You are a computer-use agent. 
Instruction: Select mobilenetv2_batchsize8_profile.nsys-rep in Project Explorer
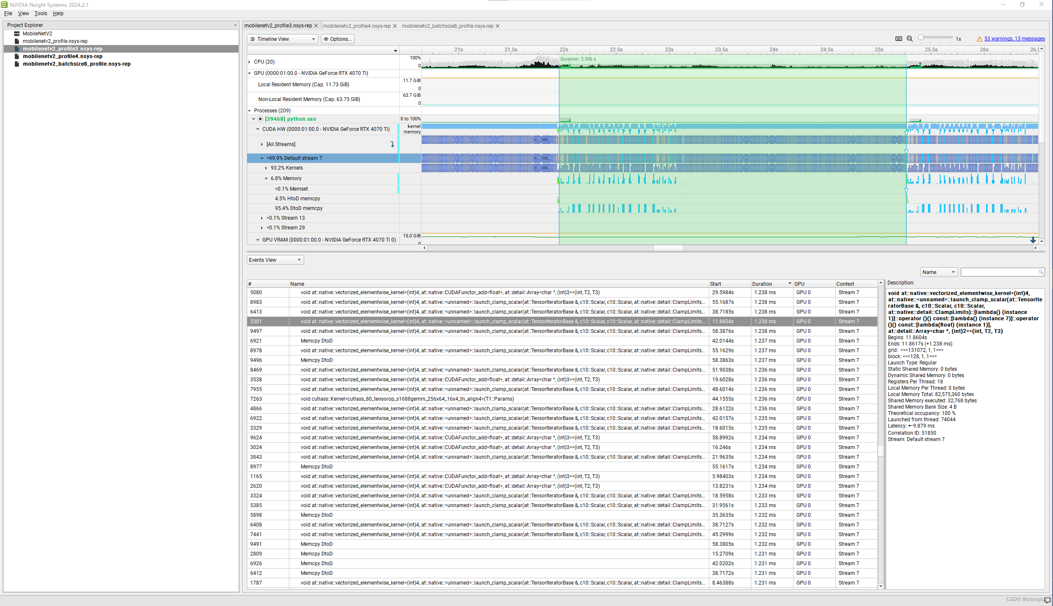click(77, 64)
